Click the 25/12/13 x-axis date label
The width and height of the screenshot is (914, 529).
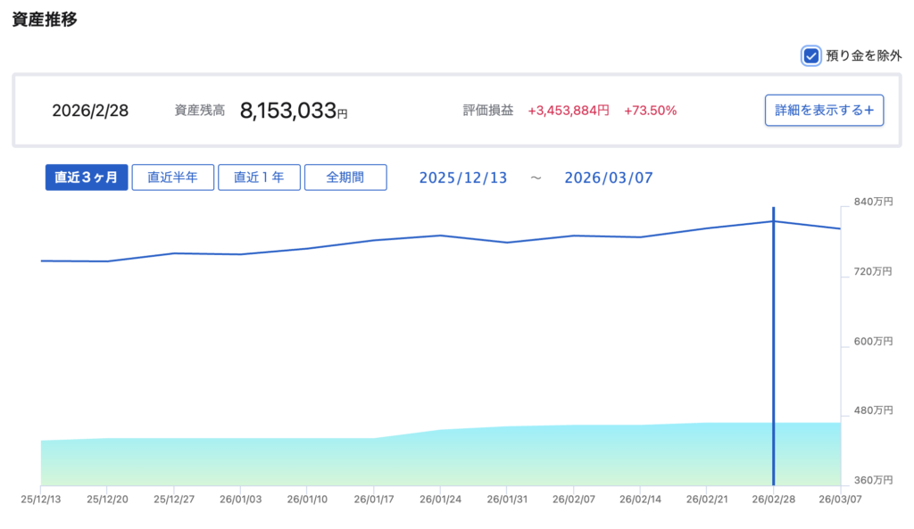(x=41, y=500)
